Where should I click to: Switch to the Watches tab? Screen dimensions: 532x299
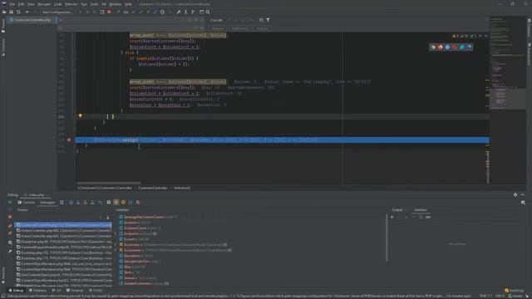(x=421, y=210)
